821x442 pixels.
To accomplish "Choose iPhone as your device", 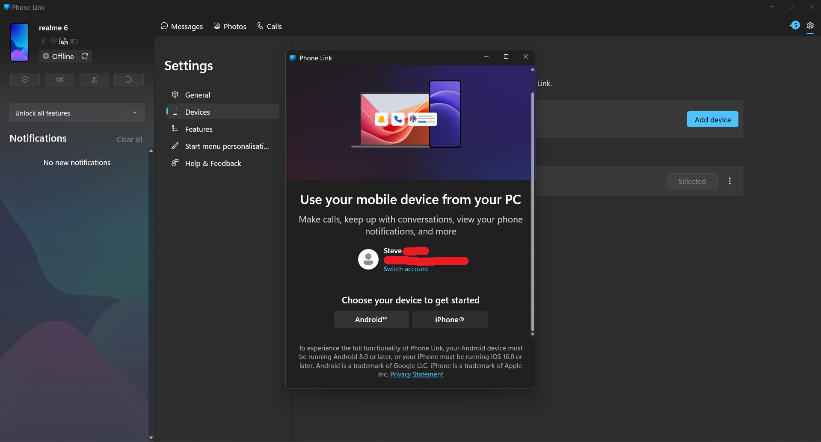I will click(450, 320).
